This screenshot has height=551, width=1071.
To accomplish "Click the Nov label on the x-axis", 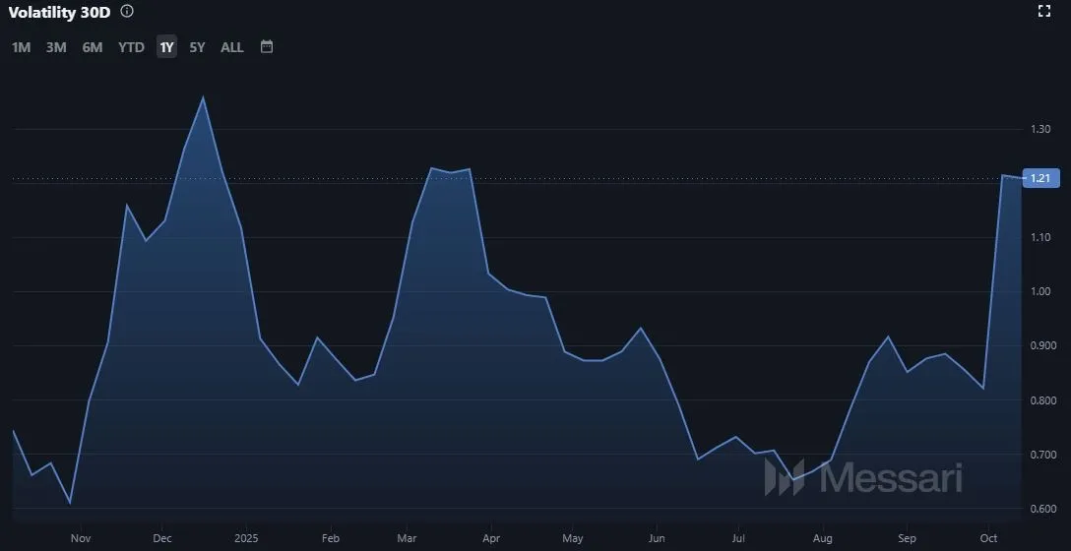I will (x=81, y=538).
